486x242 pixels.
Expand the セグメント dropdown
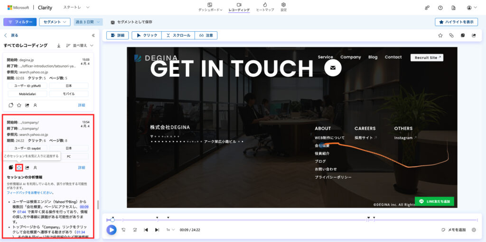tap(55, 22)
